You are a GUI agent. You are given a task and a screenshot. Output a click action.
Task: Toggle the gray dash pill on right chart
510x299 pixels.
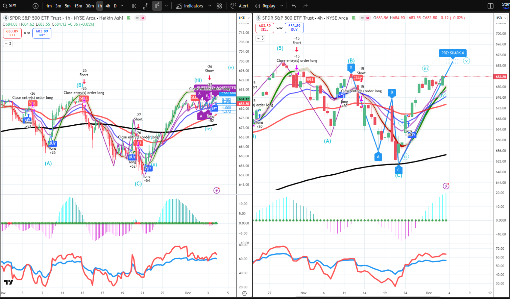362,18
